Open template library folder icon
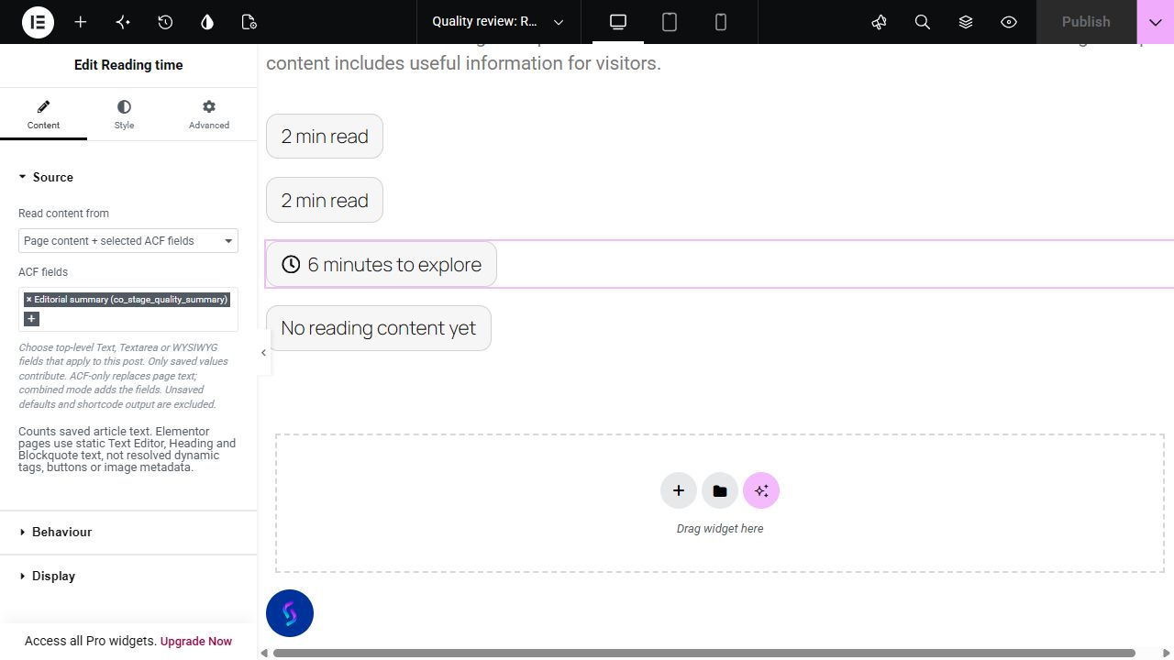The image size is (1174, 660). pos(720,490)
